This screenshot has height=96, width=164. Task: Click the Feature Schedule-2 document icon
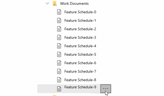click(59, 29)
